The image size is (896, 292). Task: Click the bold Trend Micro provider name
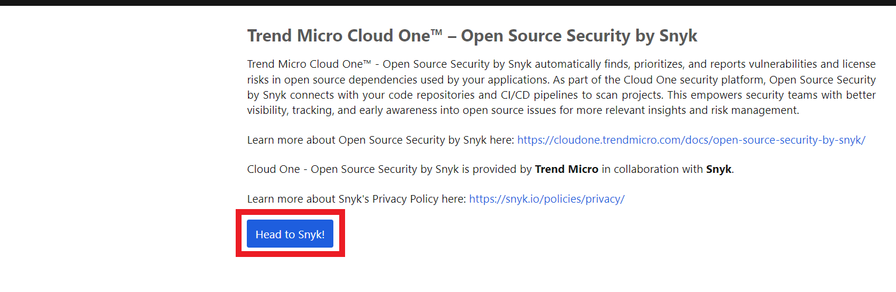[x=567, y=169]
